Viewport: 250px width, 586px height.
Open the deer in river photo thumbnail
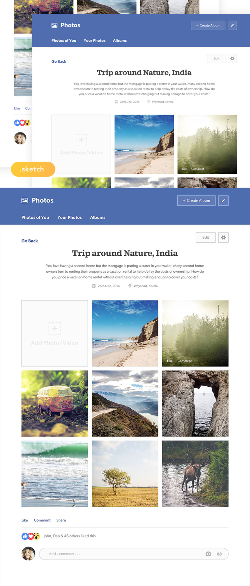[x=195, y=474]
